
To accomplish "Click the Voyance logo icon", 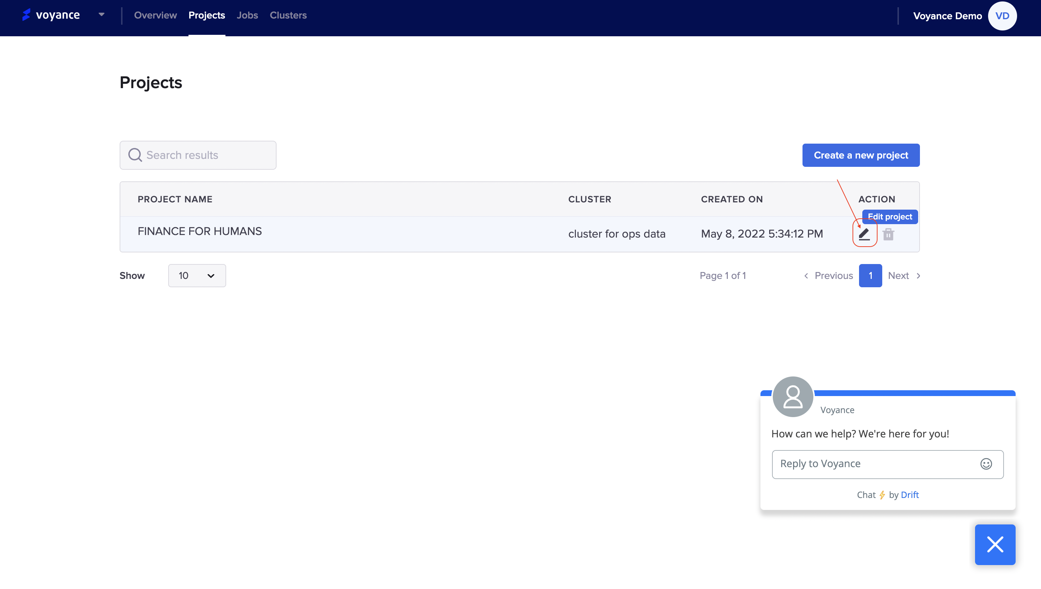I will click(x=26, y=15).
